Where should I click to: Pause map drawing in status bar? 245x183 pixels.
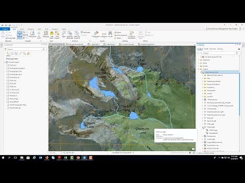pyautogui.click(x=190, y=152)
